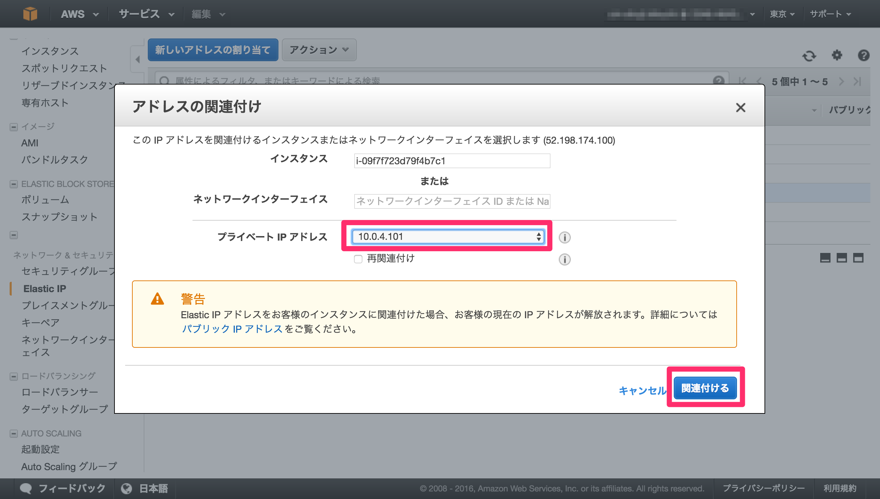Click the 関連付ける button
This screenshot has height=499, width=880.
705,388
